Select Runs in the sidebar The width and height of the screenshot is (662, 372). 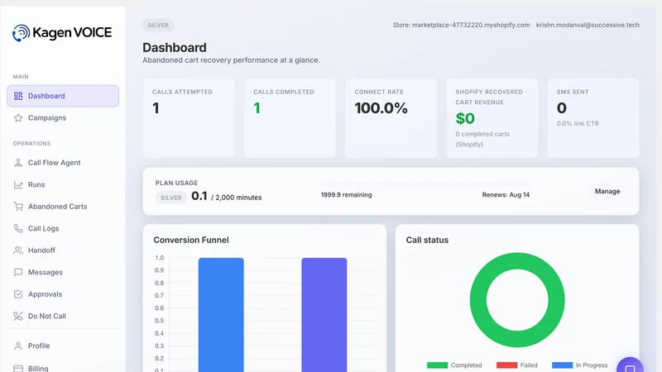click(x=63, y=184)
